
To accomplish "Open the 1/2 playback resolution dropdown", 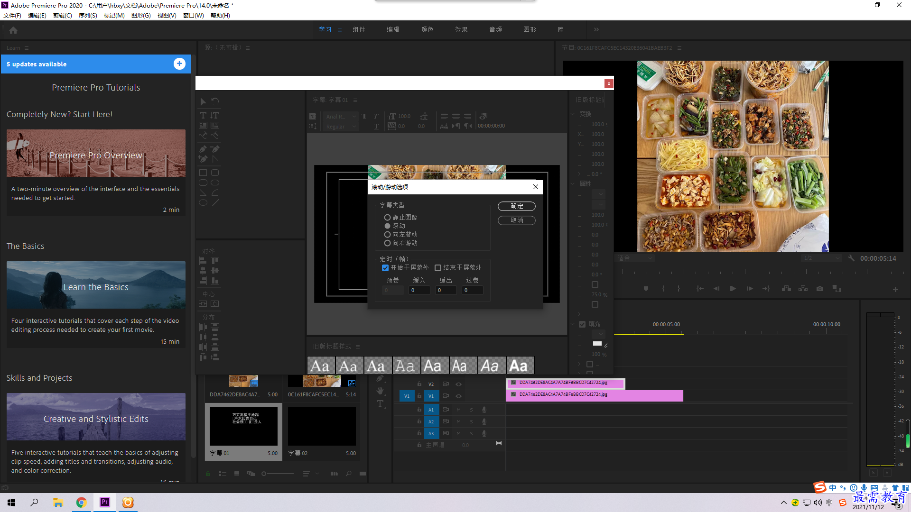I will coord(821,258).
